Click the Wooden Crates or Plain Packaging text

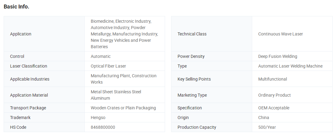click(123, 108)
